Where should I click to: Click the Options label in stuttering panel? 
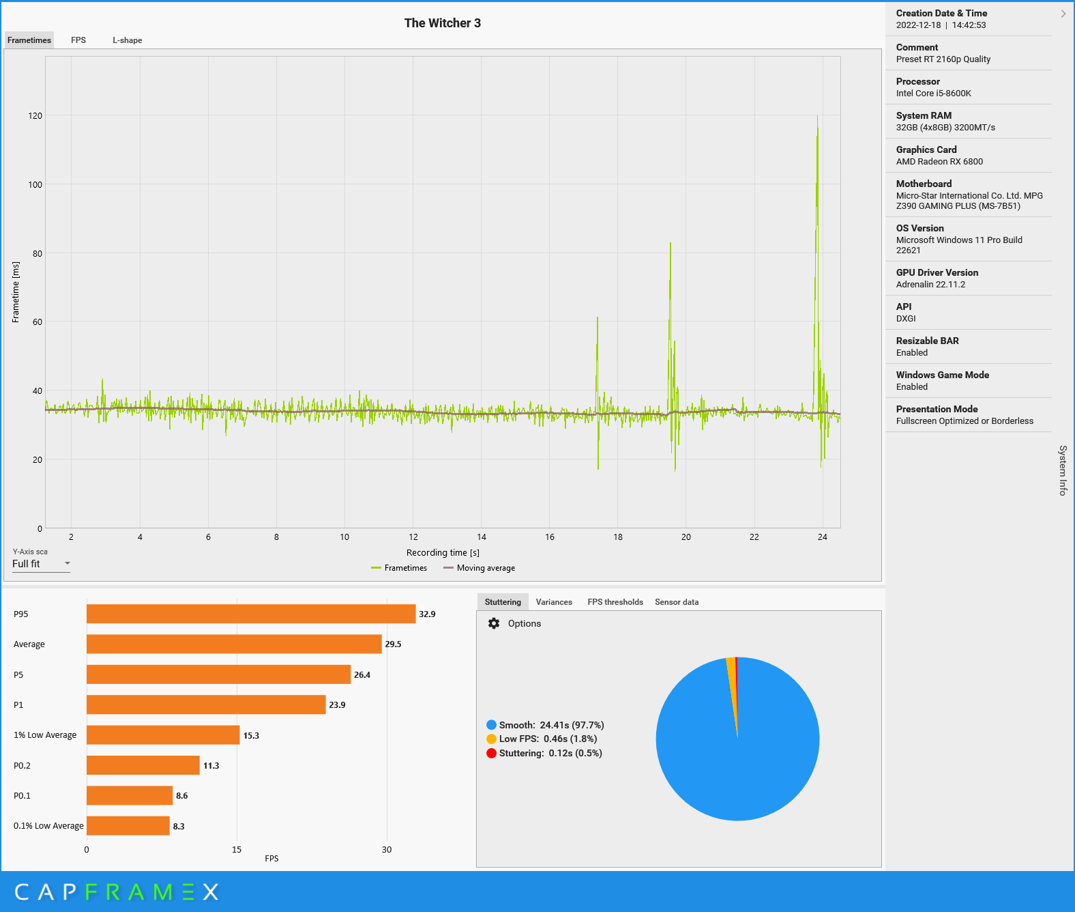coord(525,623)
